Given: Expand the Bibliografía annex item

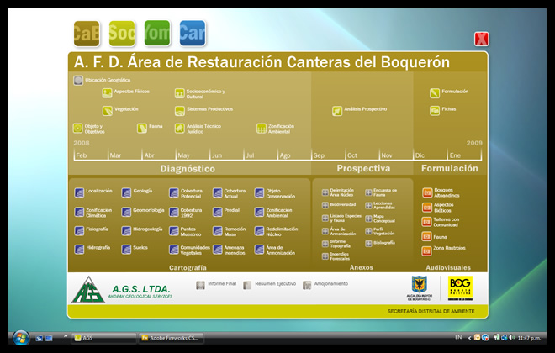Looking at the screenshot, I should (368, 243).
